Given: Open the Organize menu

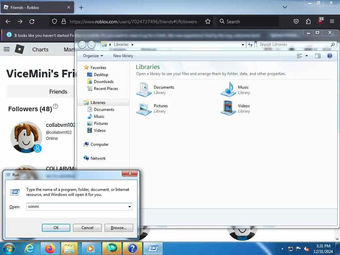Looking at the screenshot, I should [x=93, y=56].
